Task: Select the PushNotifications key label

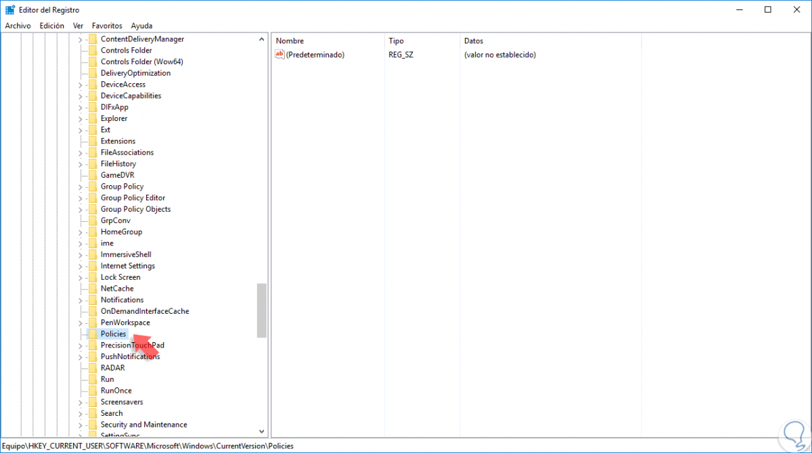Action: tap(130, 357)
